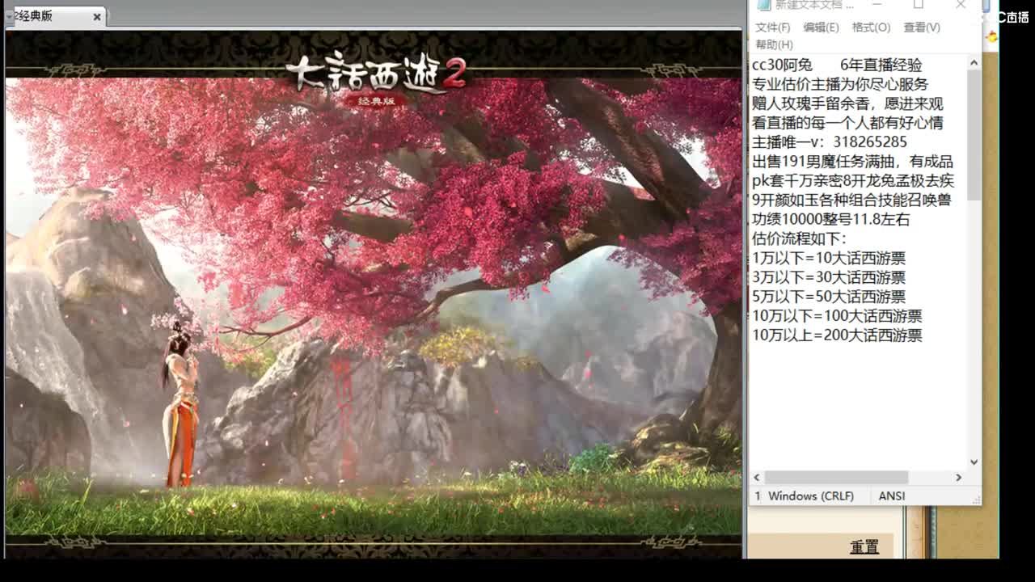Click the Notepad vertical scrollbar thumb
This screenshot has width=1035, height=582.
974,135
